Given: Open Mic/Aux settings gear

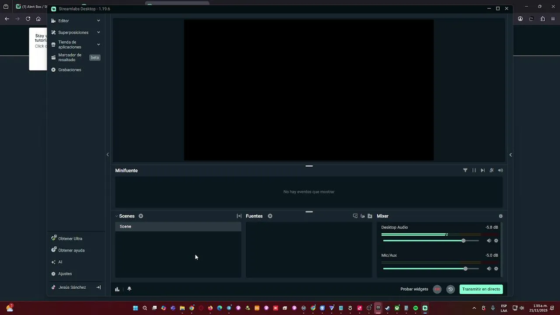Looking at the screenshot, I should click(496, 269).
